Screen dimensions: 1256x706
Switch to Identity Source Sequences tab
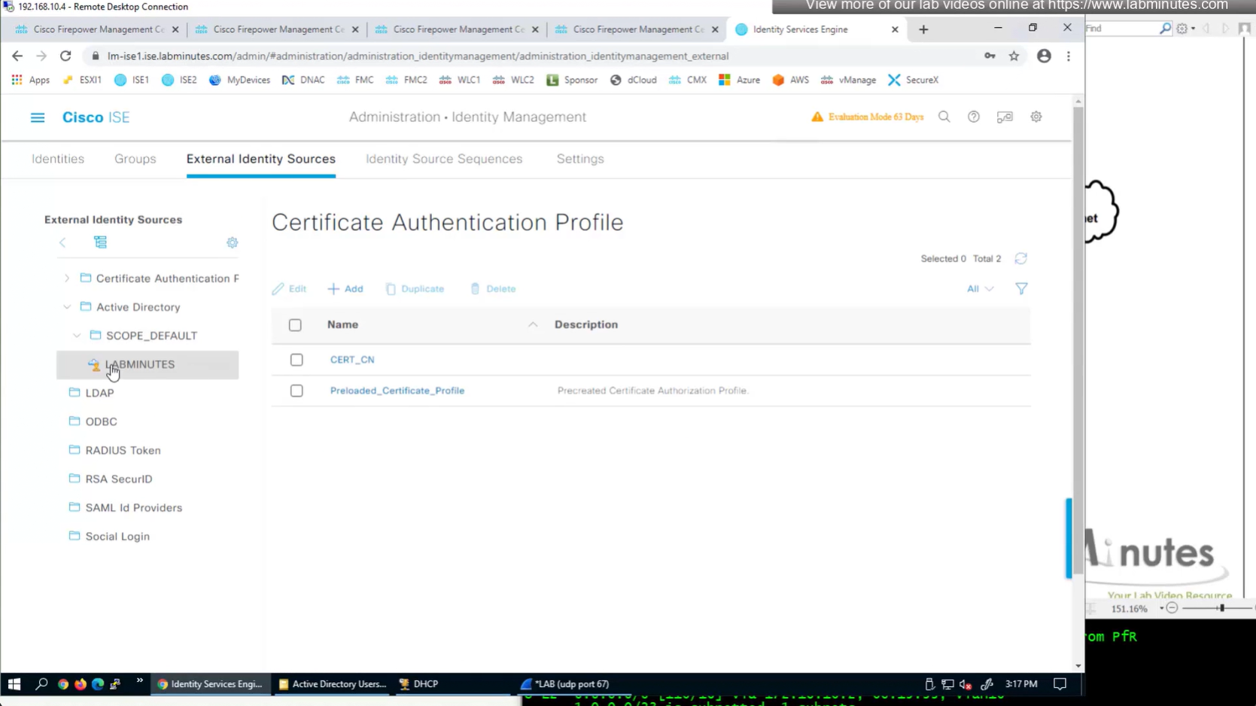point(443,159)
